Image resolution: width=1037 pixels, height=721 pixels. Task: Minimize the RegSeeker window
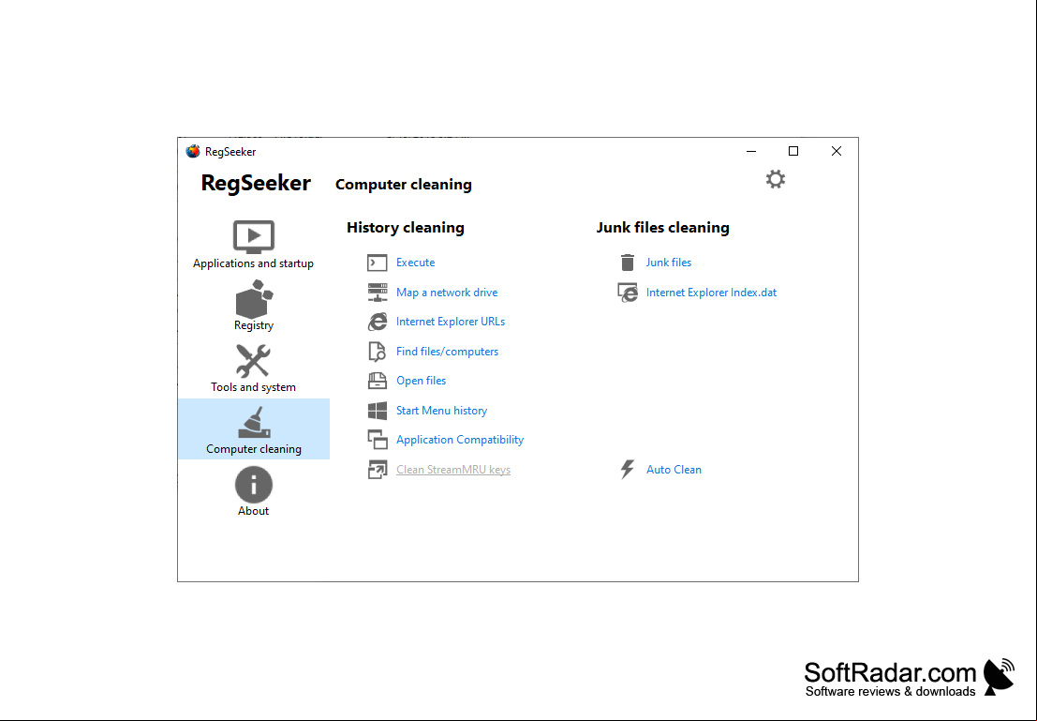750,151
